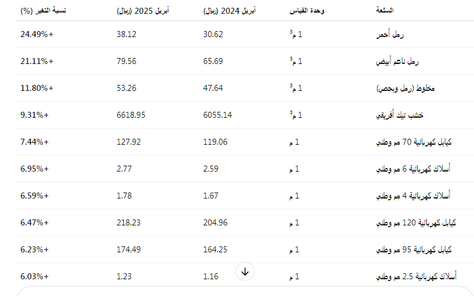The image size is (474, 296).
Task: Click the 24.49%+ change value
Action: [36, 34]
